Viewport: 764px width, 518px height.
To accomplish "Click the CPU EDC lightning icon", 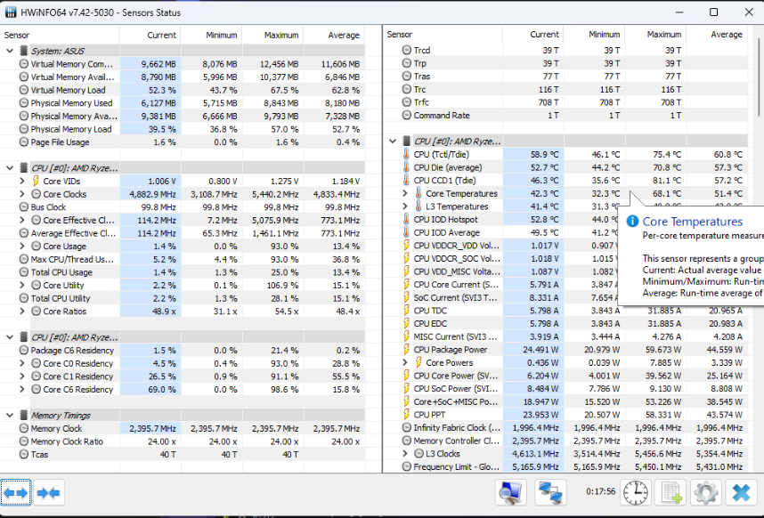I will pyautogui.click(x=406, y=324).
